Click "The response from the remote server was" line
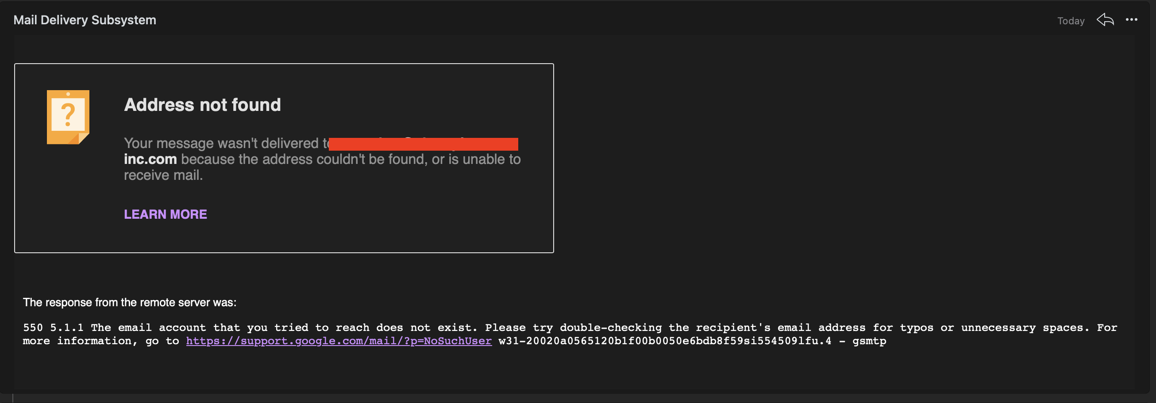1156x403 pixels. click(130, 303)
